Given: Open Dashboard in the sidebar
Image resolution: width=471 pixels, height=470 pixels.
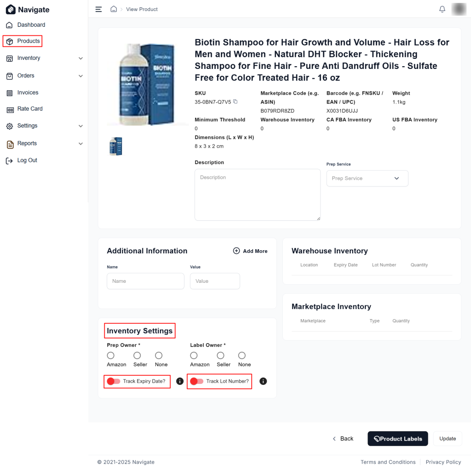Looking at the screenshot, I should [x=31, y=25].
